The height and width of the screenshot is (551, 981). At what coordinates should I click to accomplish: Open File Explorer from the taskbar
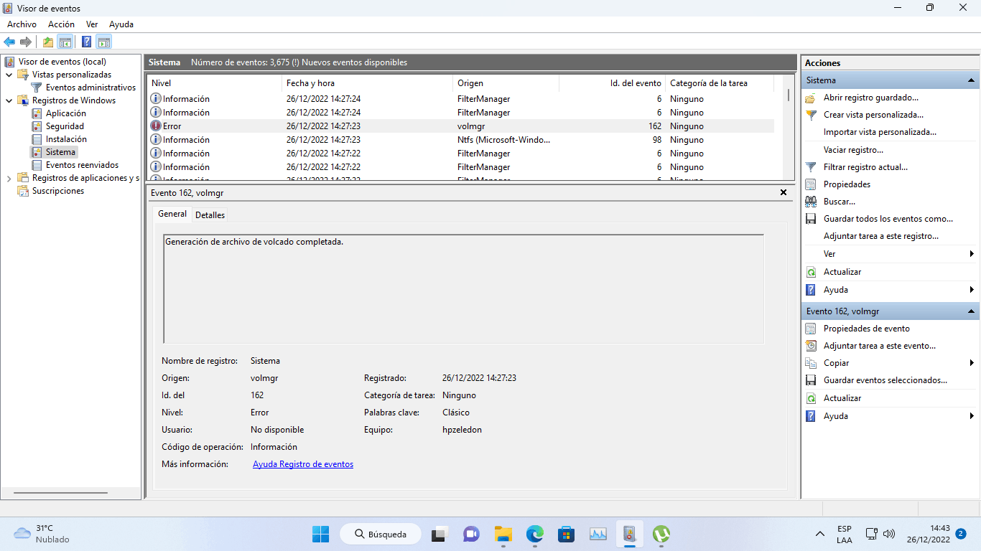coord(503,534)
